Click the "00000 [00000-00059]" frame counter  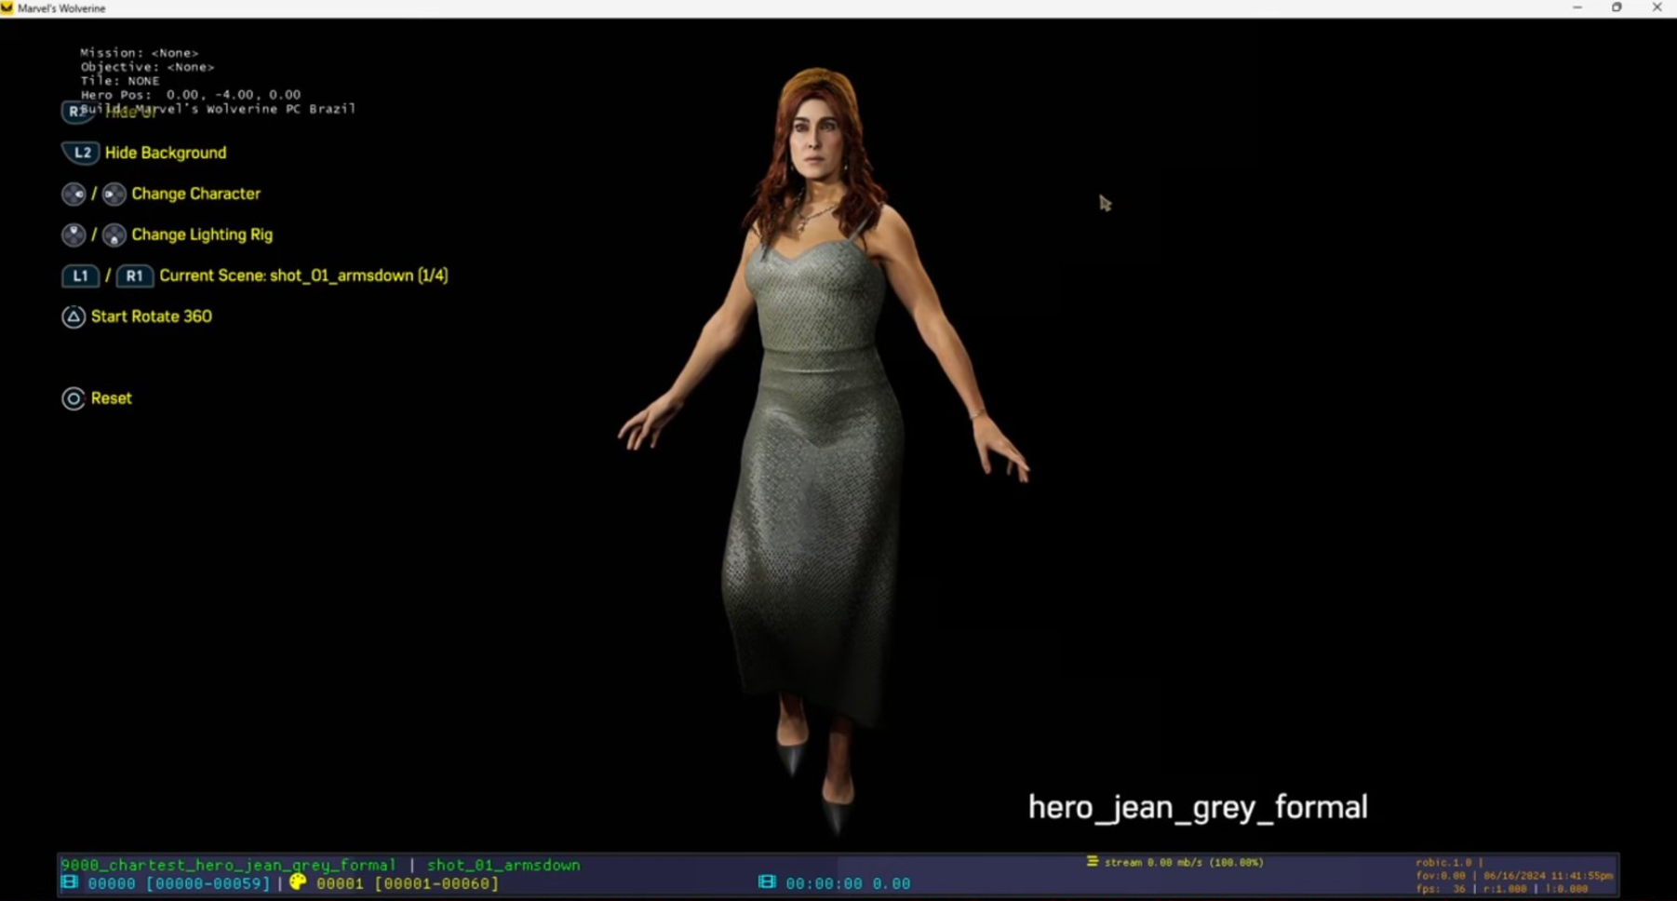[x=179, y=883]
